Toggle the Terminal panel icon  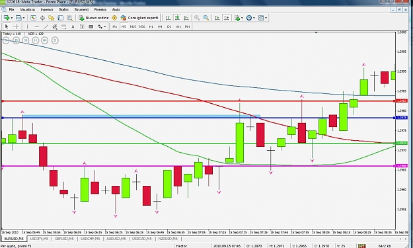(60, 18)
